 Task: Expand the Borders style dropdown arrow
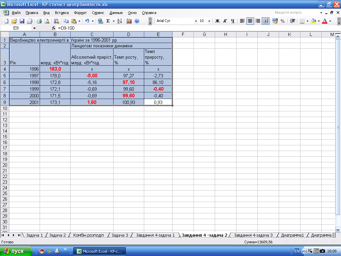pos(307,21)
